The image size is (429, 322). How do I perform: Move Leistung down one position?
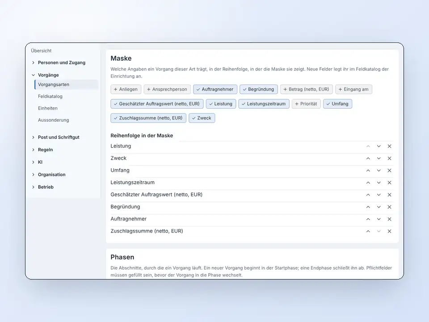click(x=379, y=146)
